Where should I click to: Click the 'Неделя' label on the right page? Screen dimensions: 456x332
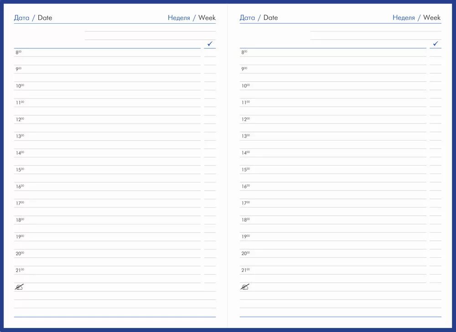tap(404, 18)
